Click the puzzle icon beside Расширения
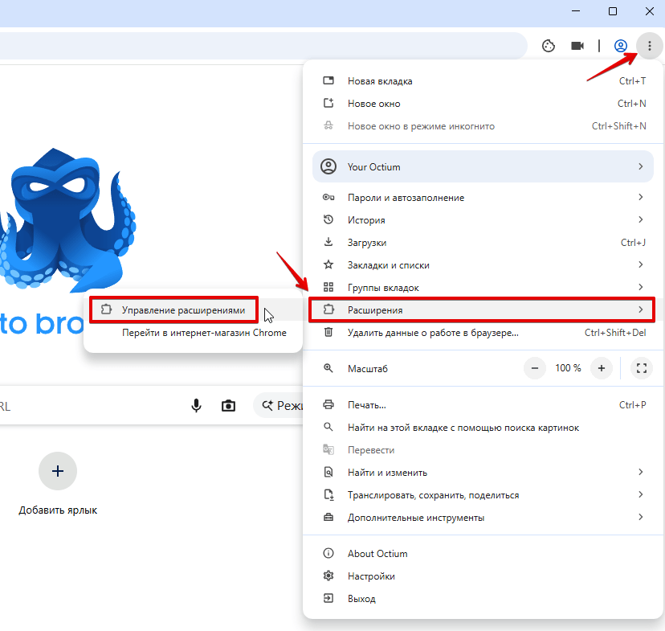The height and width of the screenshot is (631, 665). point(328,309)
